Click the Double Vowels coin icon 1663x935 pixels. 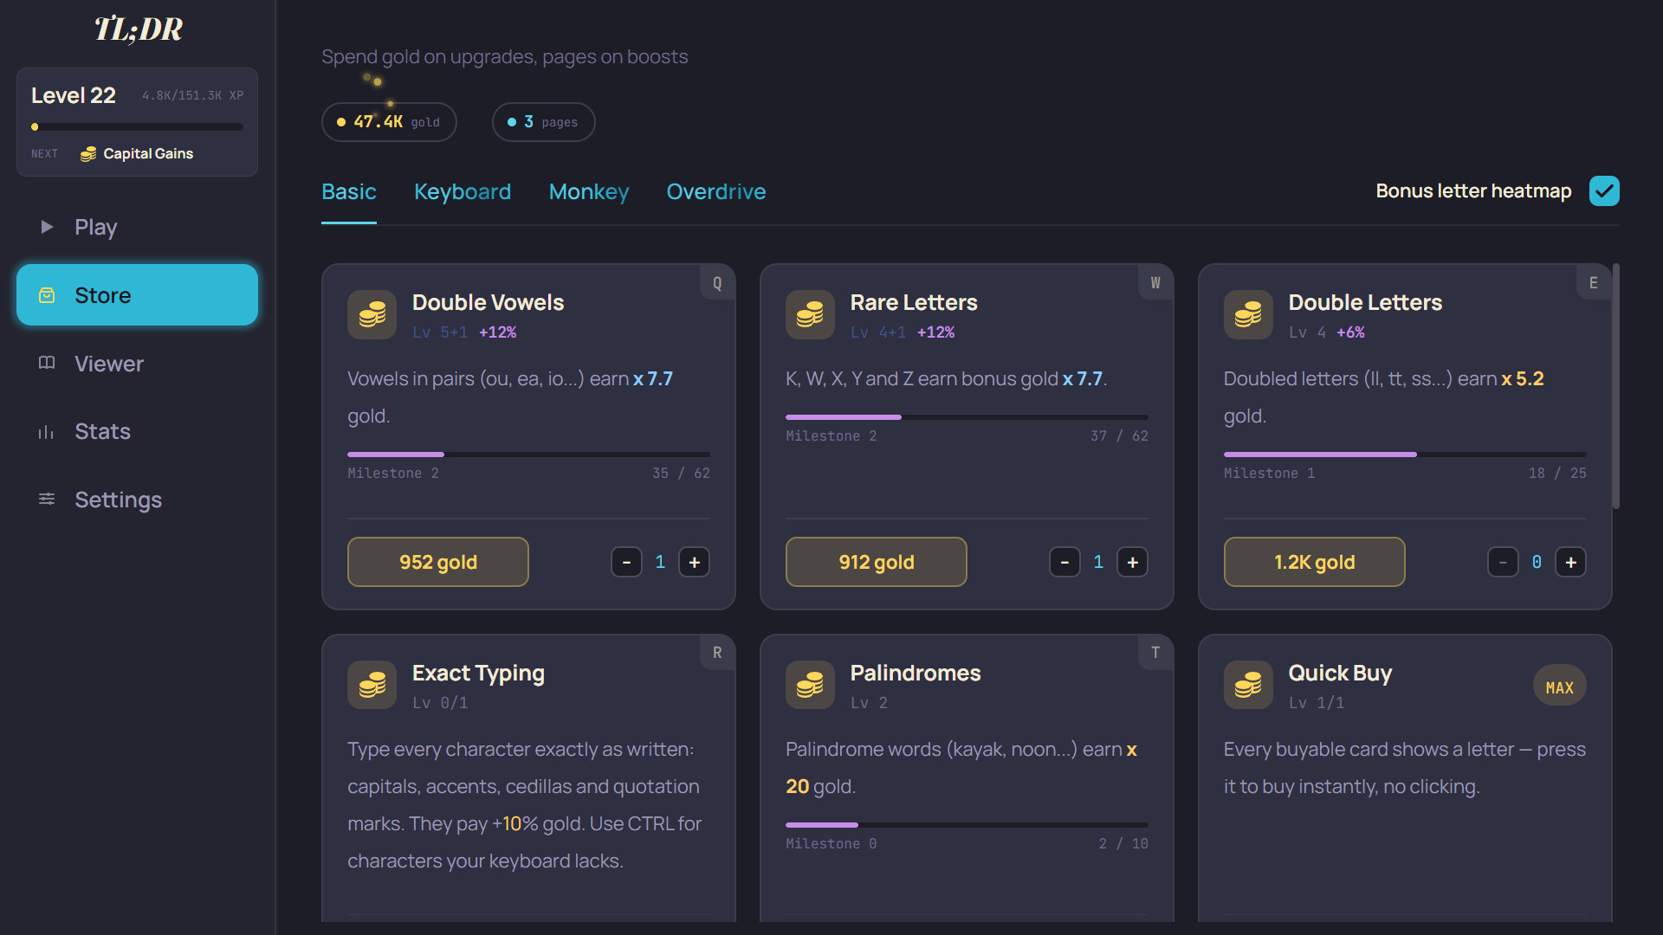click(372, 314)
